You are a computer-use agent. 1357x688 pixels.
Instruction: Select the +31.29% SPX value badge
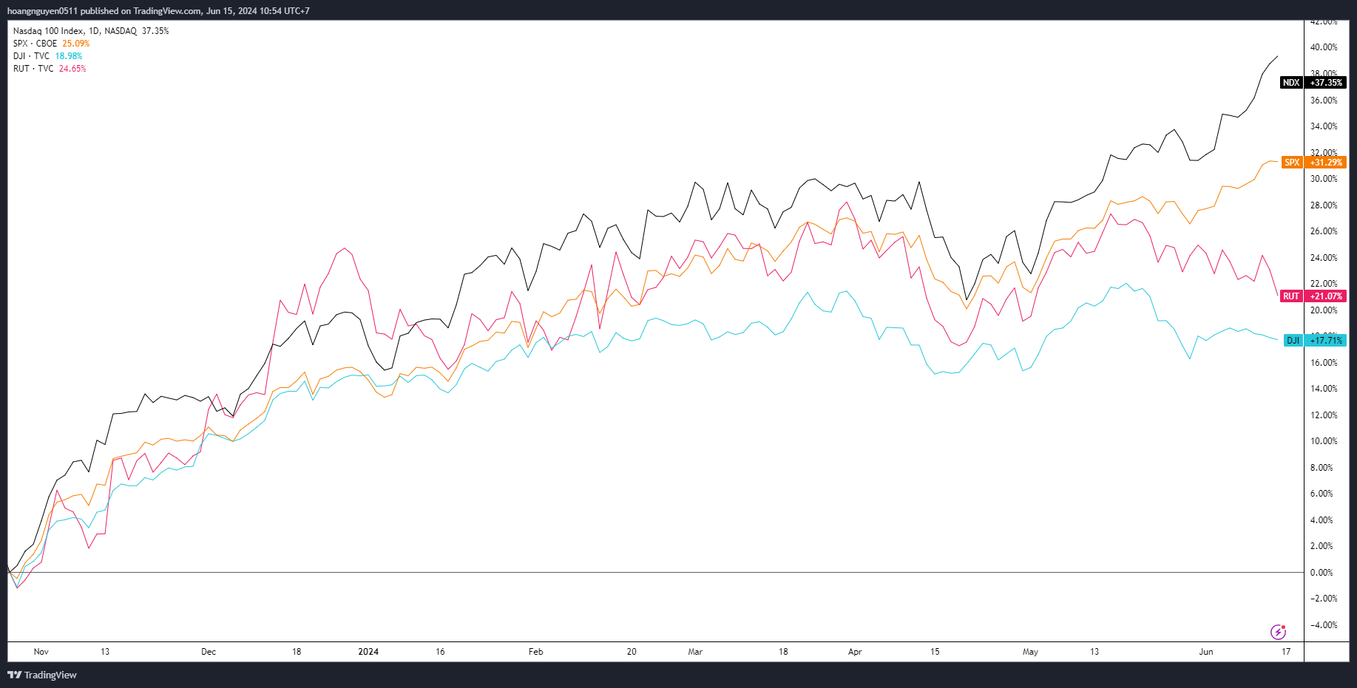(x=1326, y=163)
